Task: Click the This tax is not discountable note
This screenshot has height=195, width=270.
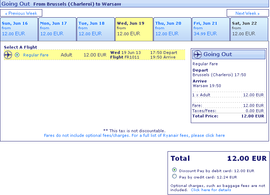Action: (134, 131)
